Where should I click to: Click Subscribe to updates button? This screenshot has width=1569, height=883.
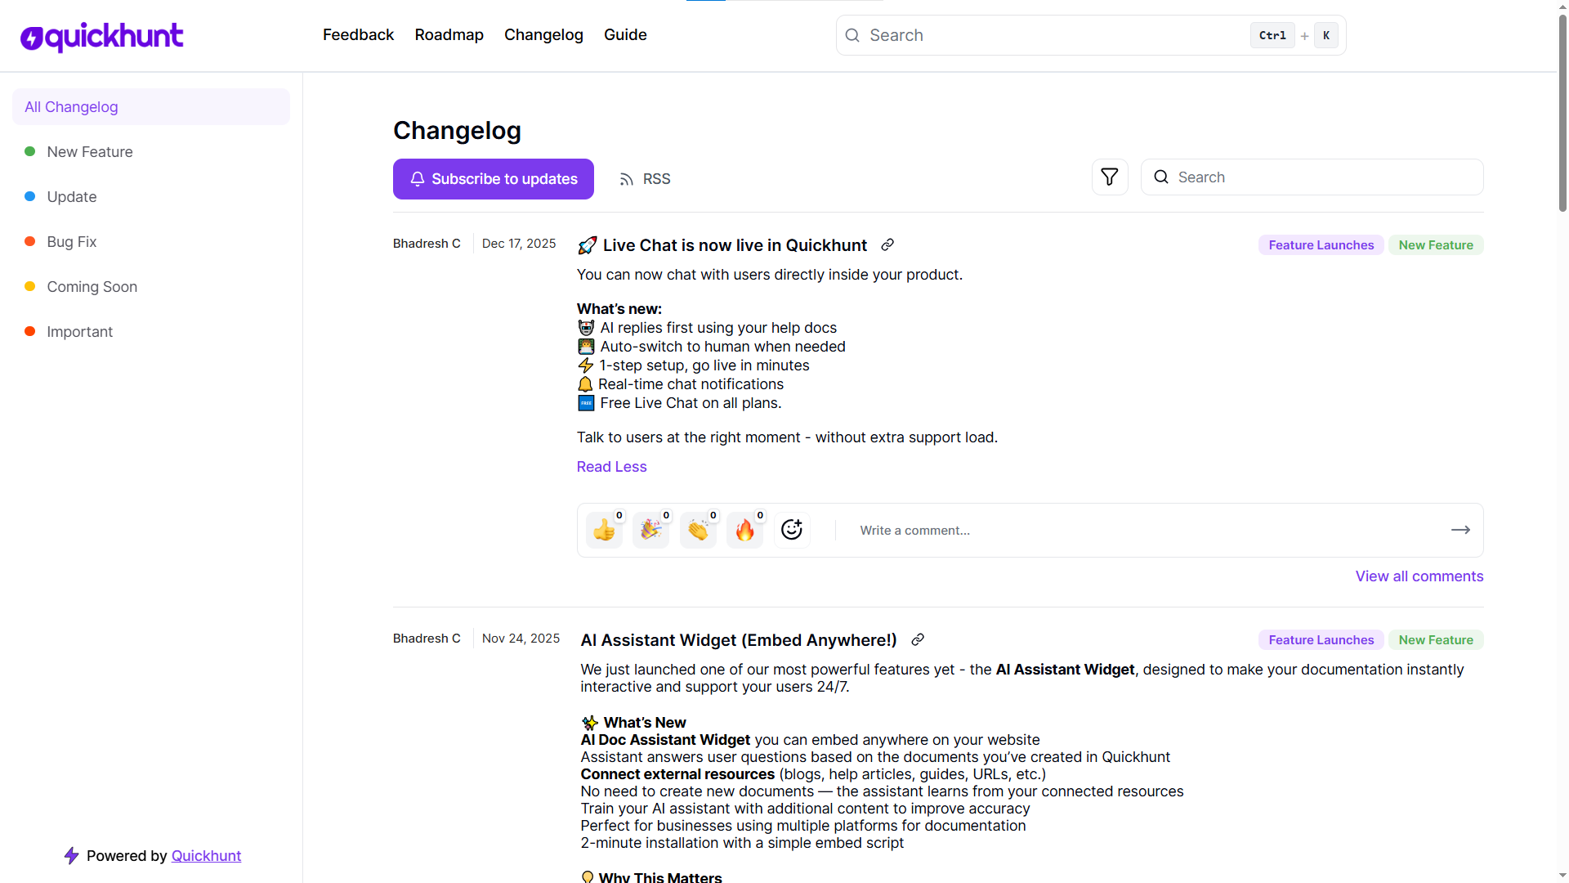(x=494, y=179)
